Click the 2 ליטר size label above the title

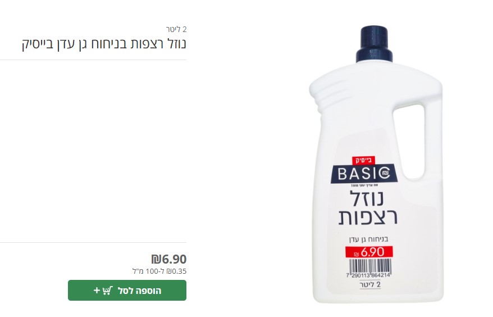coord(176,29)
